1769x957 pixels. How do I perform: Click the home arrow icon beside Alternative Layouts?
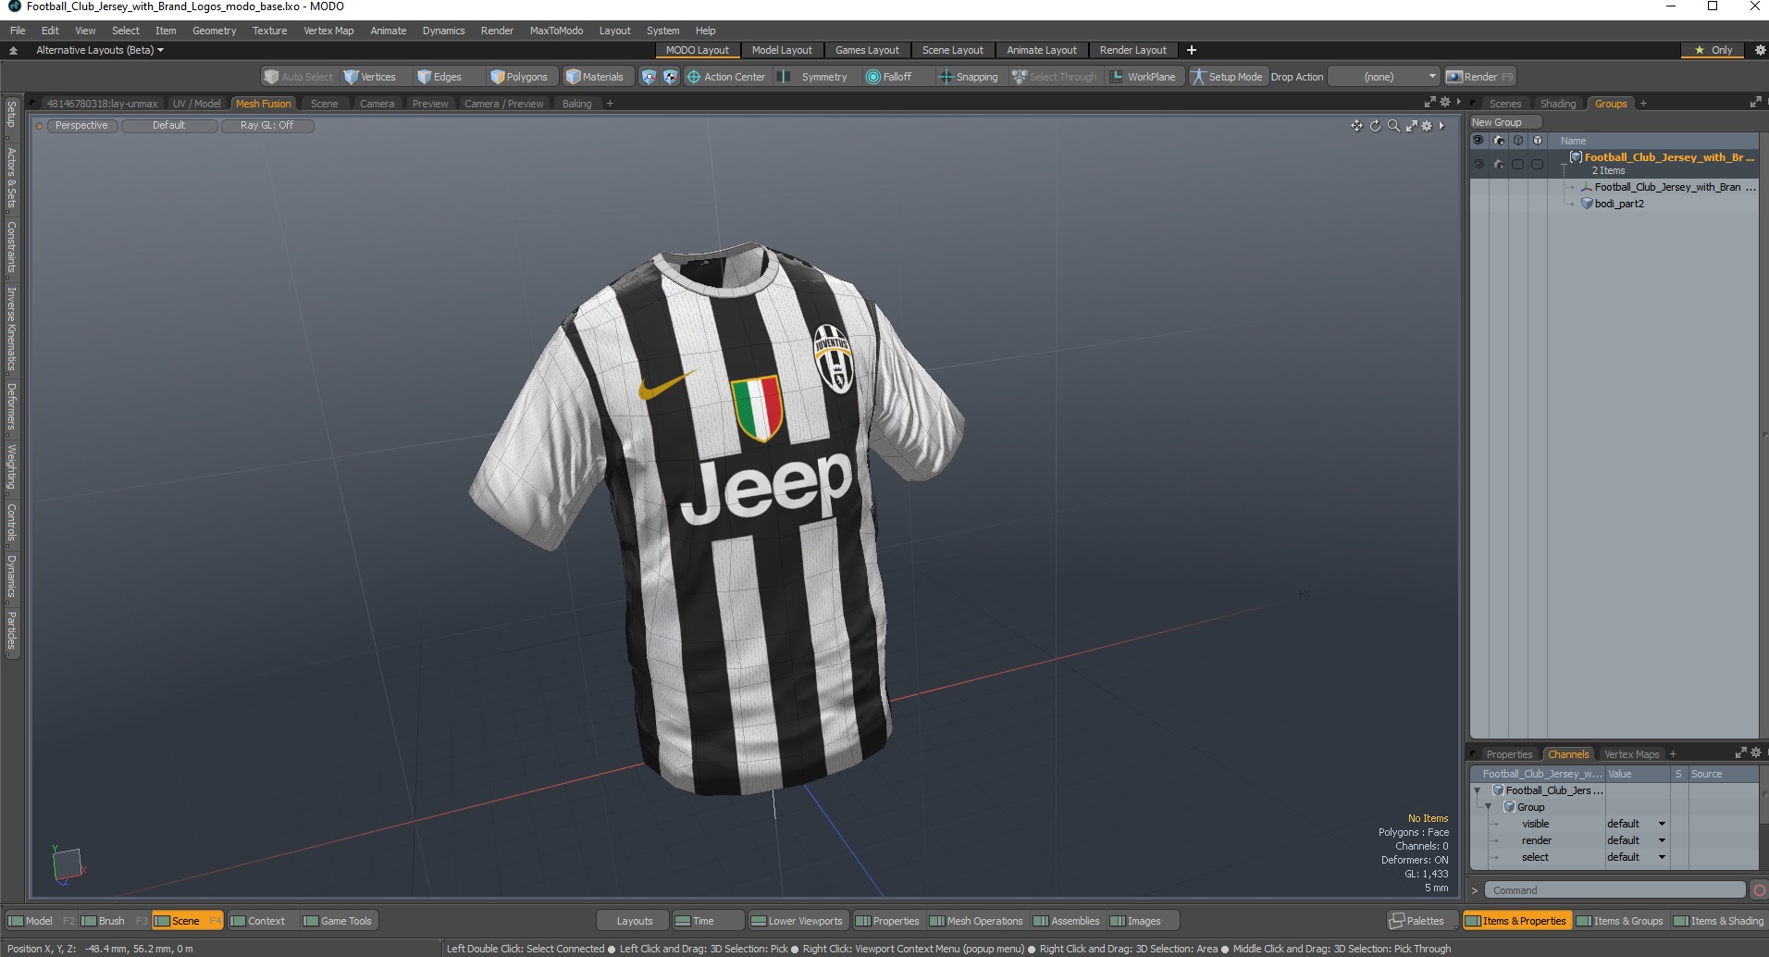click(13, 50)
